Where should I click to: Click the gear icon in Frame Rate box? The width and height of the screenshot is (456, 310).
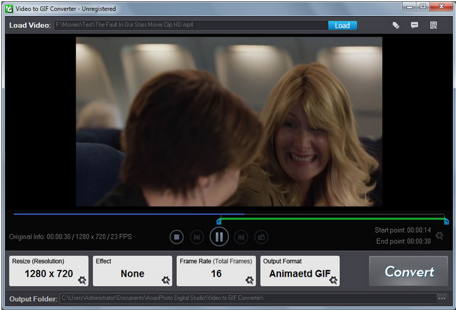tap(250, 280)
